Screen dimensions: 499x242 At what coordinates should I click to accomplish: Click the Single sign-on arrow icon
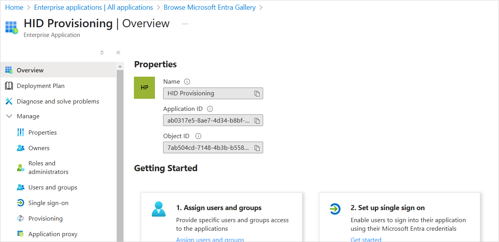(x=21, y=203)
